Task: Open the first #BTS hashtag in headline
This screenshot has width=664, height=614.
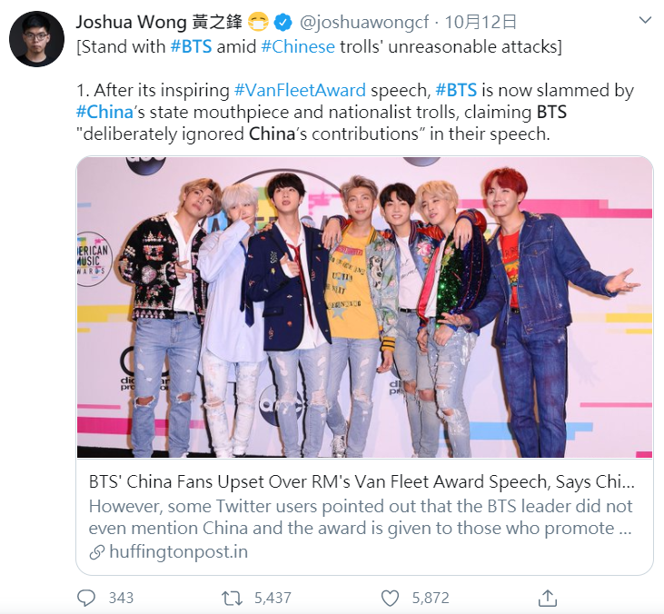Action: click(x=191, y=46)
